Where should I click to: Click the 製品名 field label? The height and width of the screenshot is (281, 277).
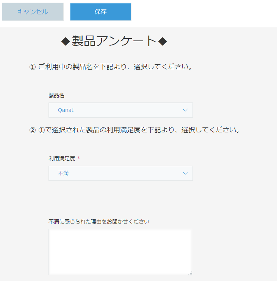pyautogui.click(x=56, y=95)
